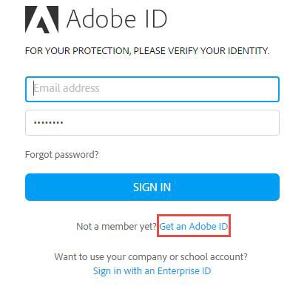The width and height of the screenshot is (307, 289).
Task: Click into the masked password field
Action: point(152,122)
